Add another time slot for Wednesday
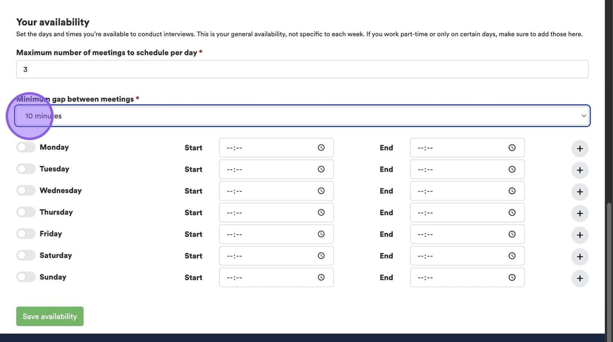 coord(580,192)
